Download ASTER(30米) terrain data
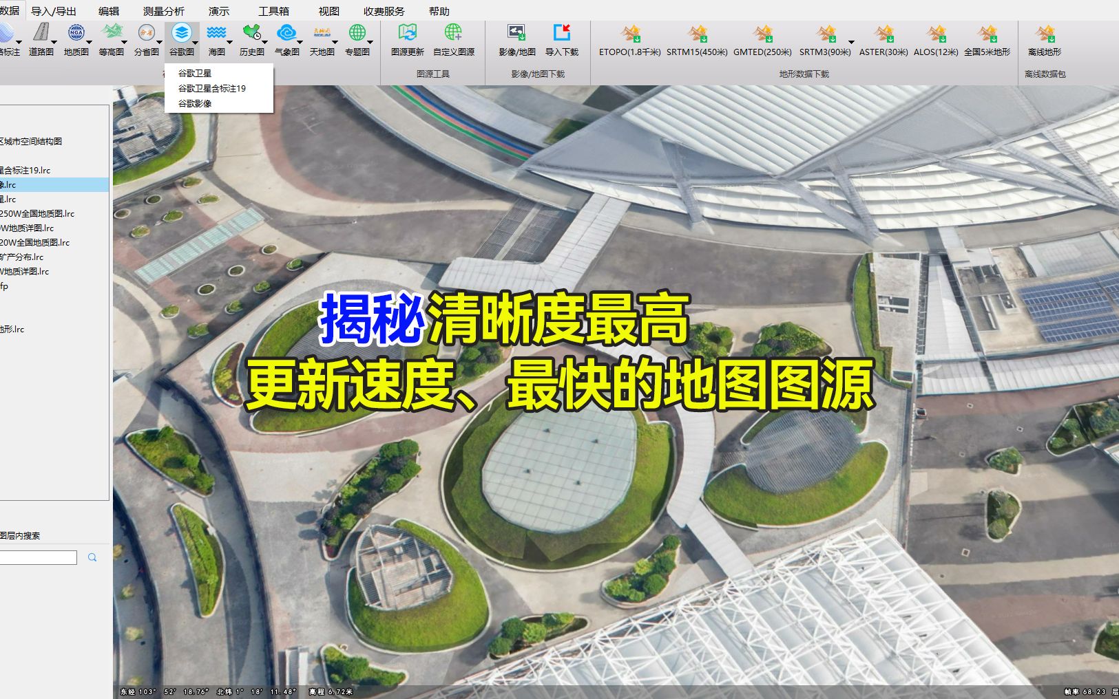Viewport: 1119px width, 699px height. click(883, 39)
